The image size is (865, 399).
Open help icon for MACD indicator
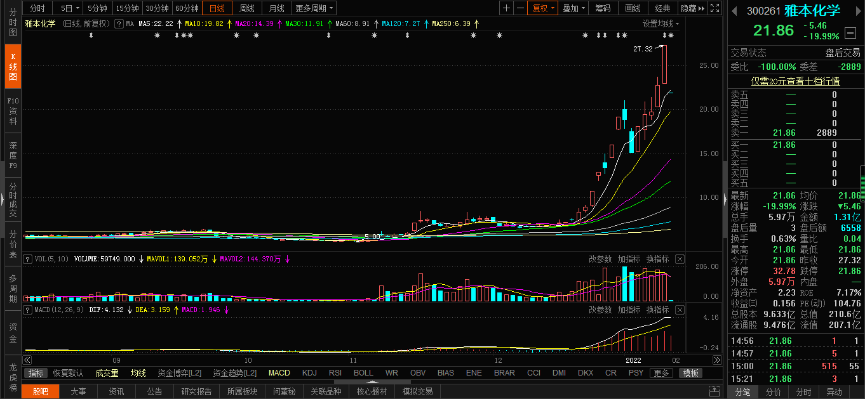tap(27, 310)
